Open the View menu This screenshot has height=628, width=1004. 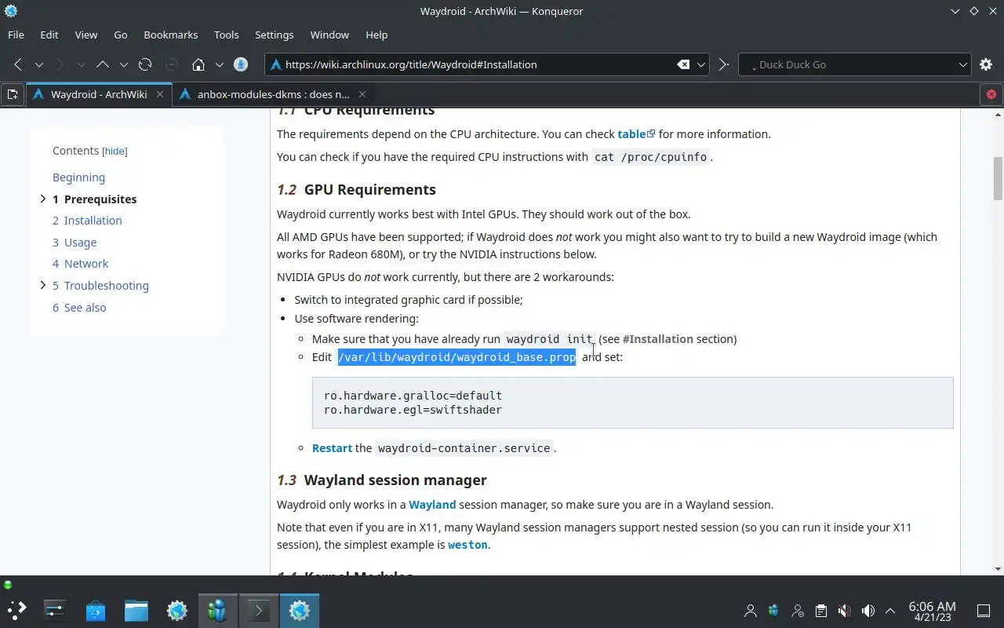[x=86, y=35]
